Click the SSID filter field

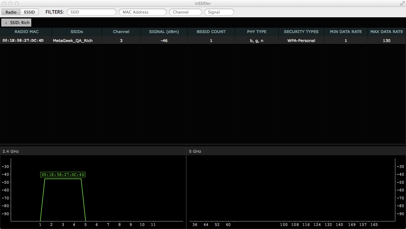coord(92,12)
